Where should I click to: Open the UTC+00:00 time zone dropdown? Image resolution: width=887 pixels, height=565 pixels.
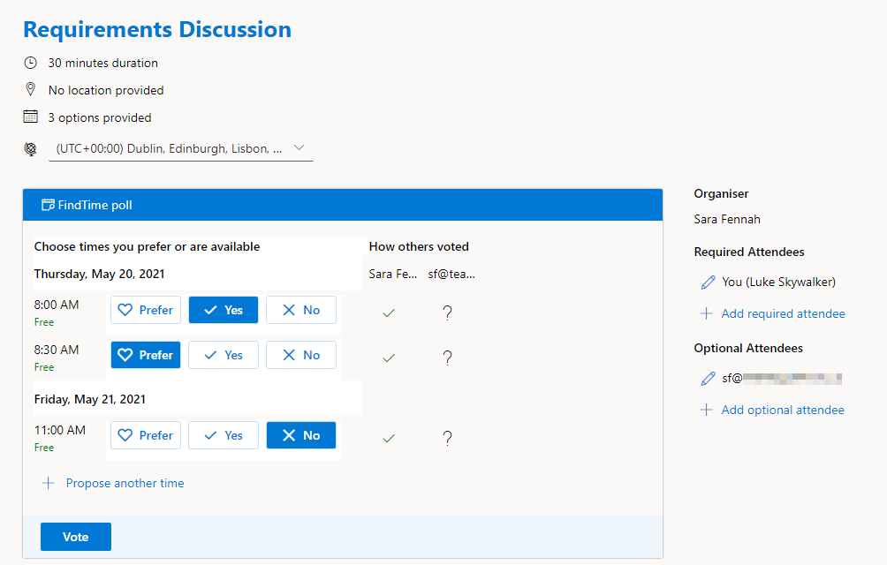click(x=170, y=149)
